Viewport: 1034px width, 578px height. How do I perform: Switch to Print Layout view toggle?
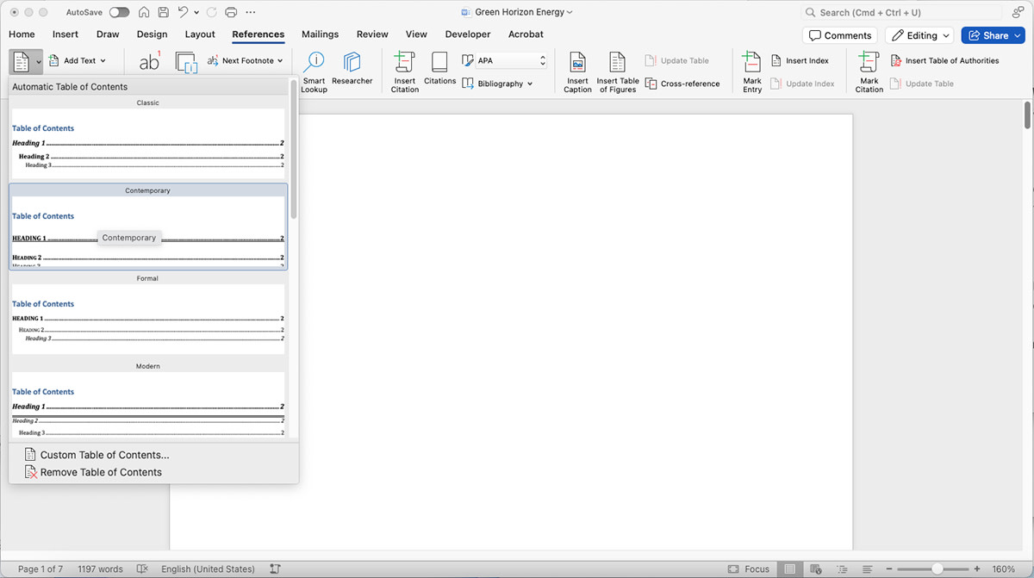pyautogui.click(x=790, y=569)
